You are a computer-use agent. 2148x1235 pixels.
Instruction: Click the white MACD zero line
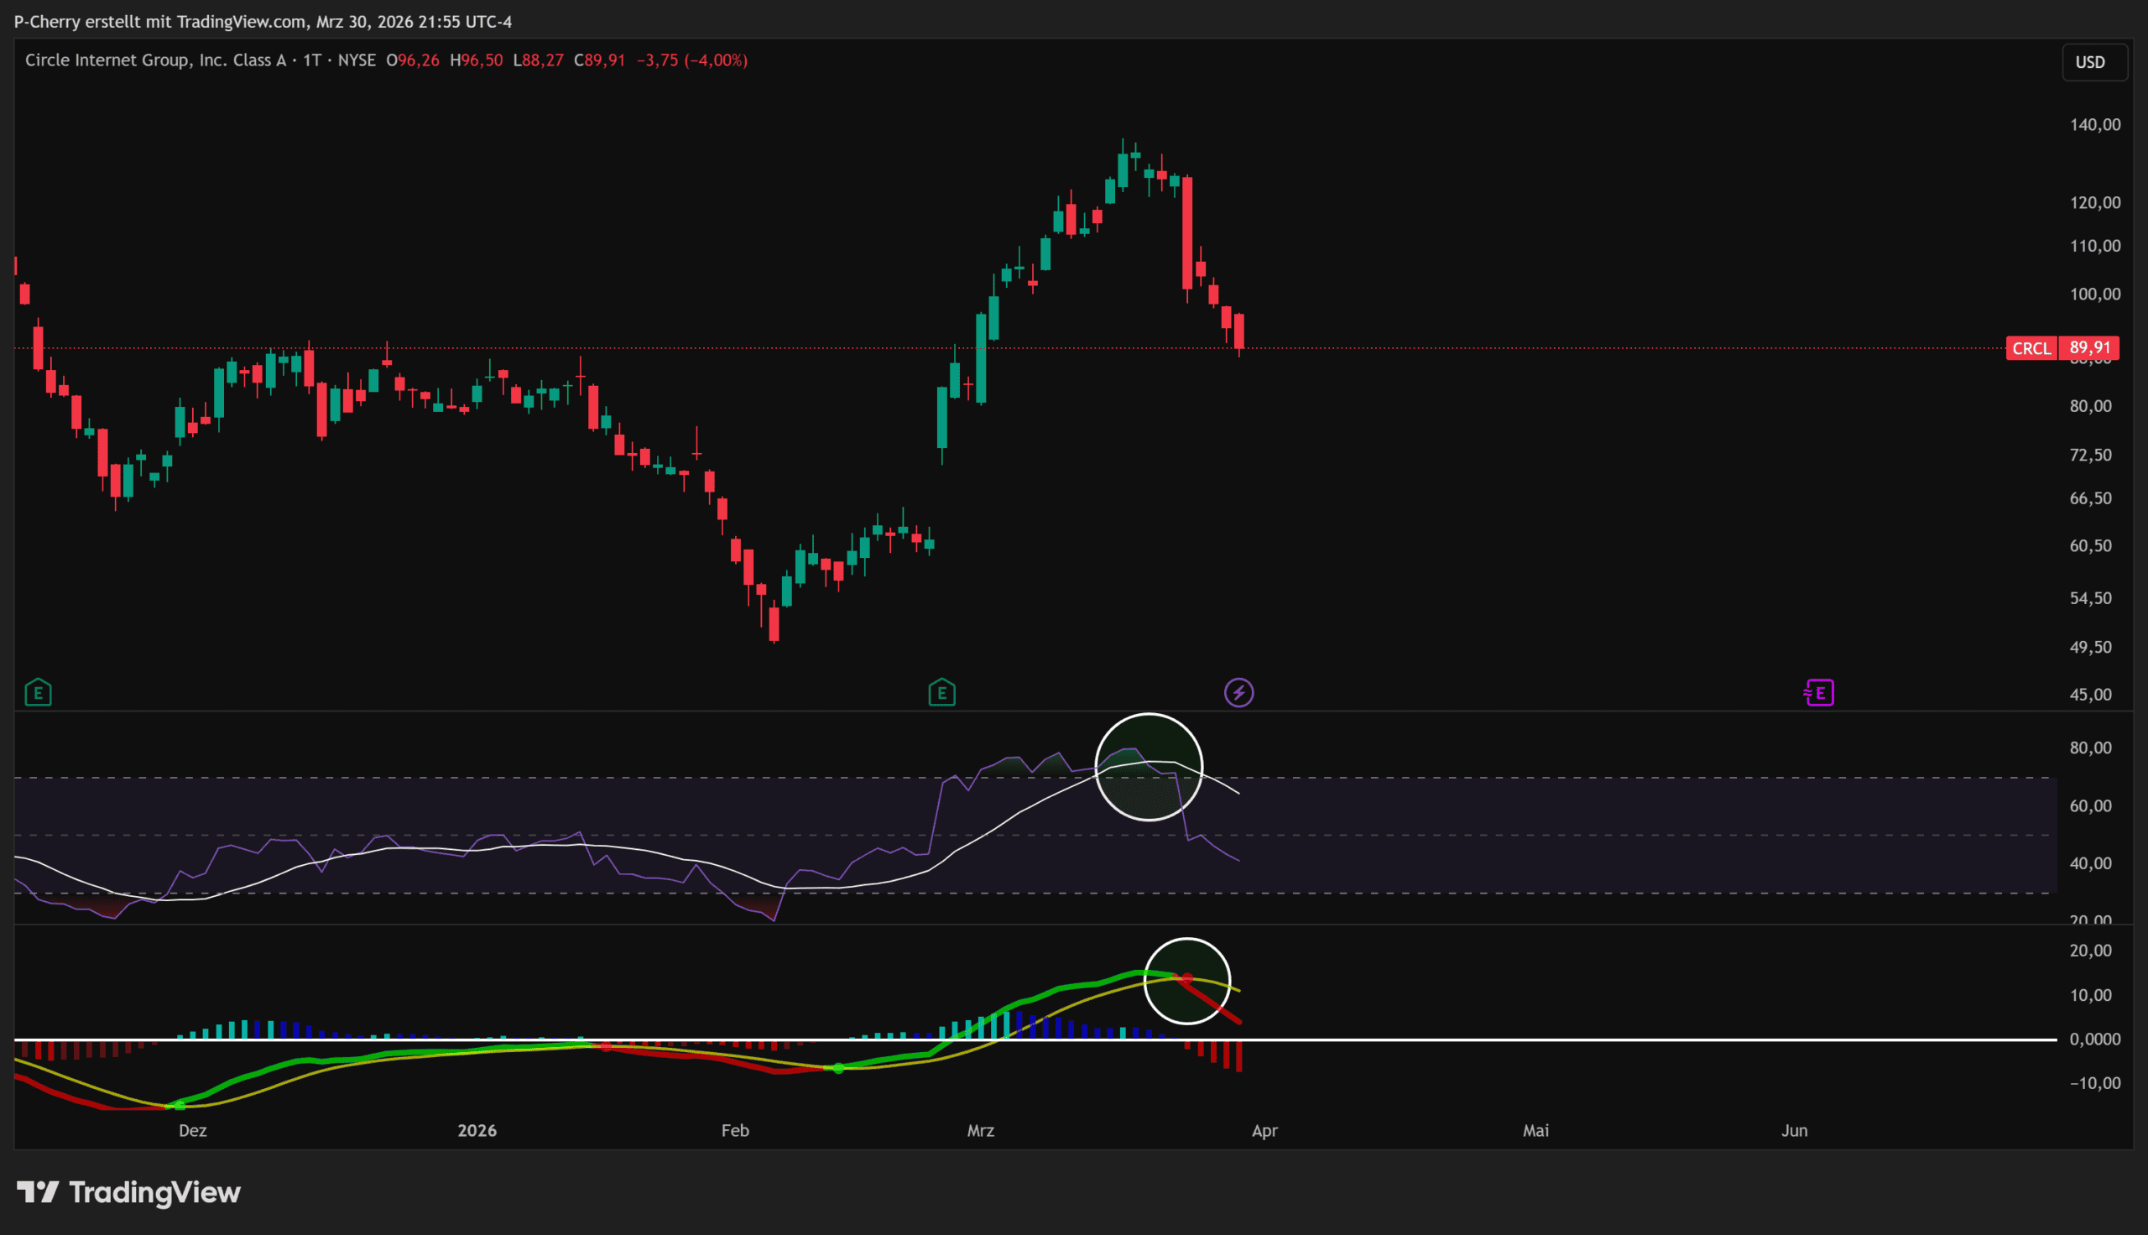(x=1526, y=1039)
